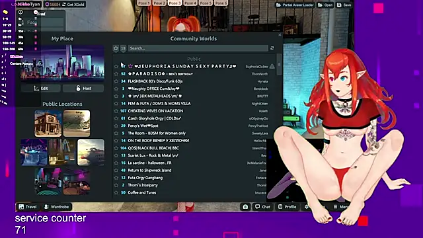423x238 pixels.
Task: Close the Community Worlds panel
Action: coord(280,35)
